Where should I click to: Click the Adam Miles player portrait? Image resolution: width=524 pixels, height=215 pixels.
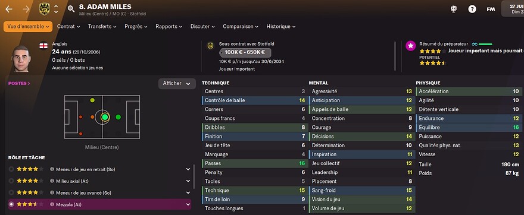[21, 58]
